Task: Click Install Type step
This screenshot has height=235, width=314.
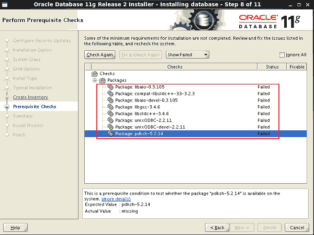Action: [x=25, y=79]
